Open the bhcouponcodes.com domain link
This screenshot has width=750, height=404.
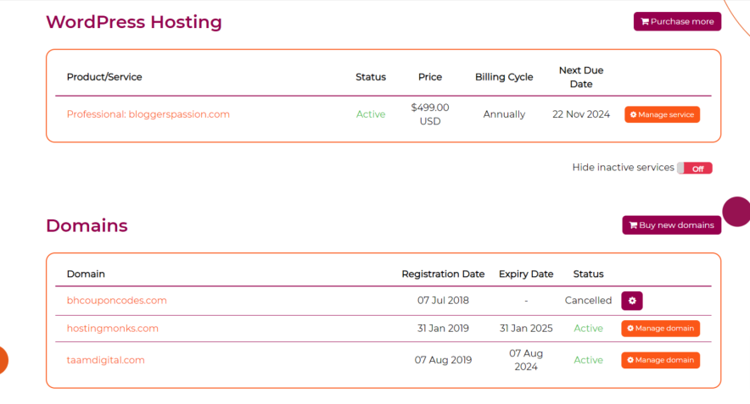click(x=117, y=301)
